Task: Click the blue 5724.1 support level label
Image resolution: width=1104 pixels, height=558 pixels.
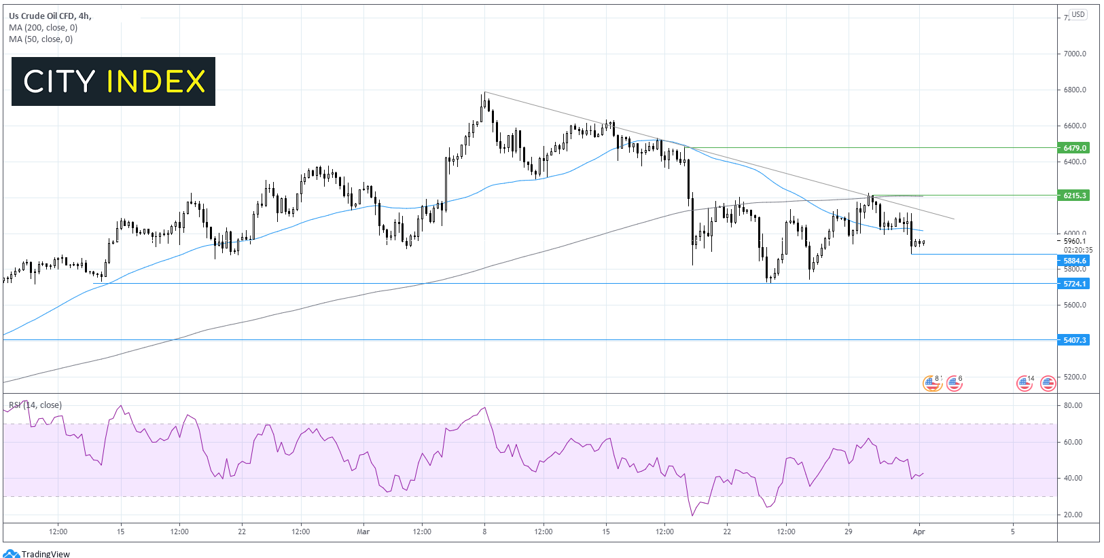Action: click(1073, 284)
